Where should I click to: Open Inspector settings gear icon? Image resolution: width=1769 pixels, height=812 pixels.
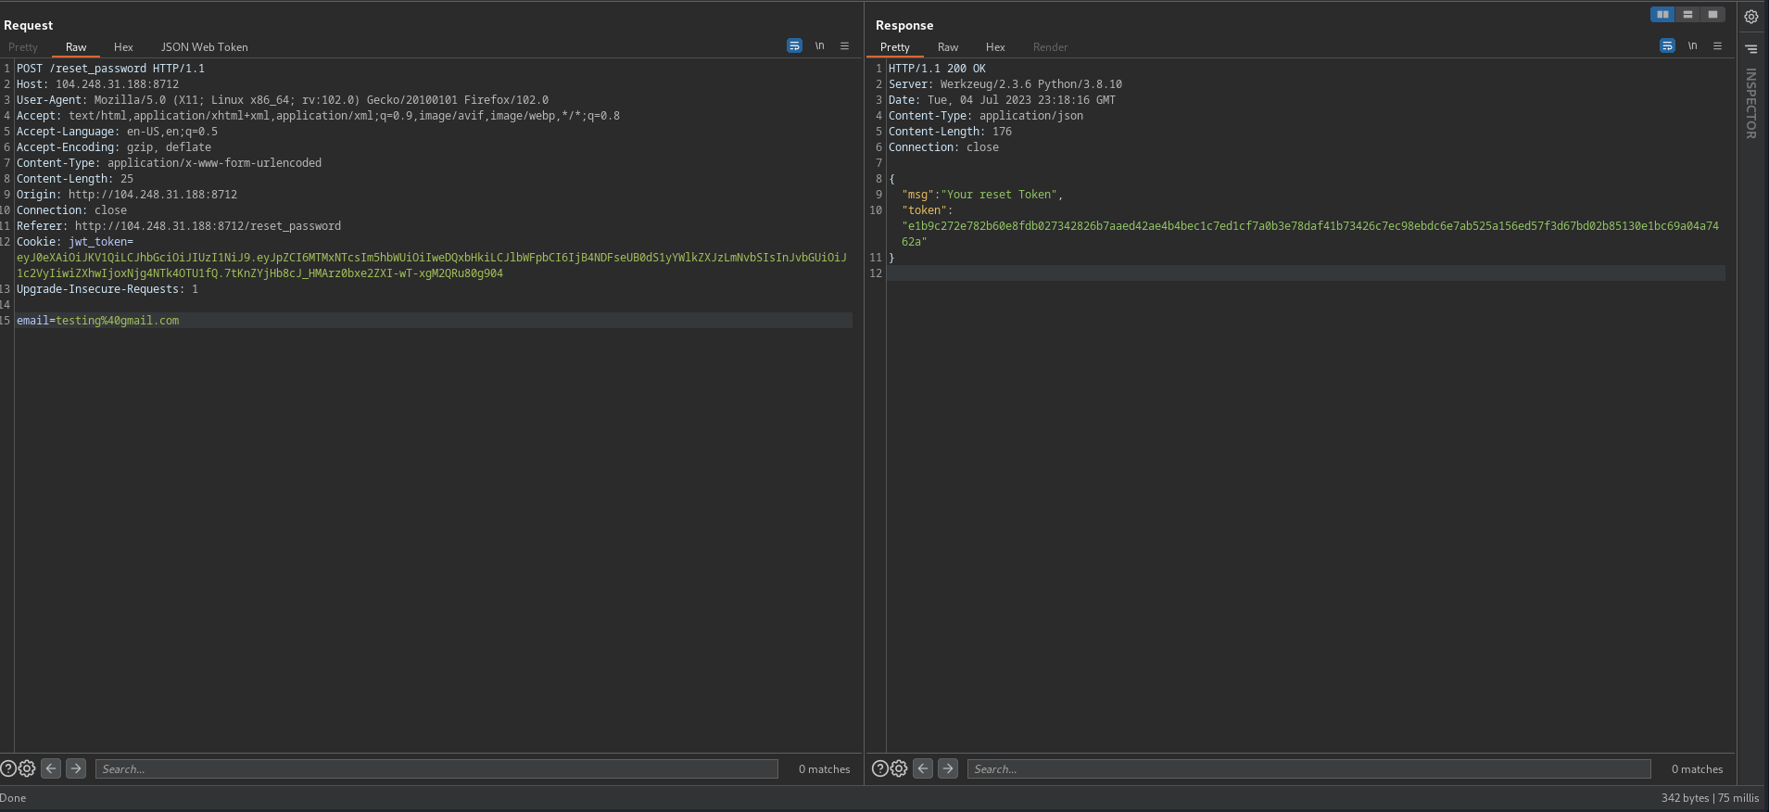coord(1751,17)
